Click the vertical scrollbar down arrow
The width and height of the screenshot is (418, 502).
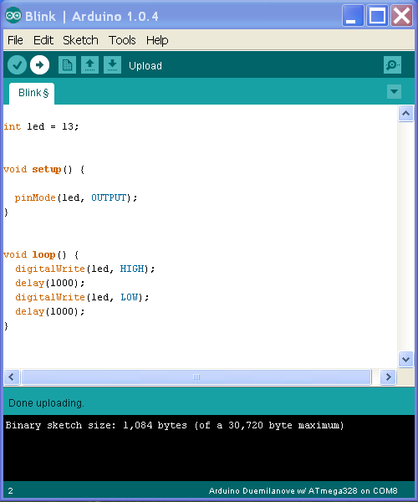405,359
